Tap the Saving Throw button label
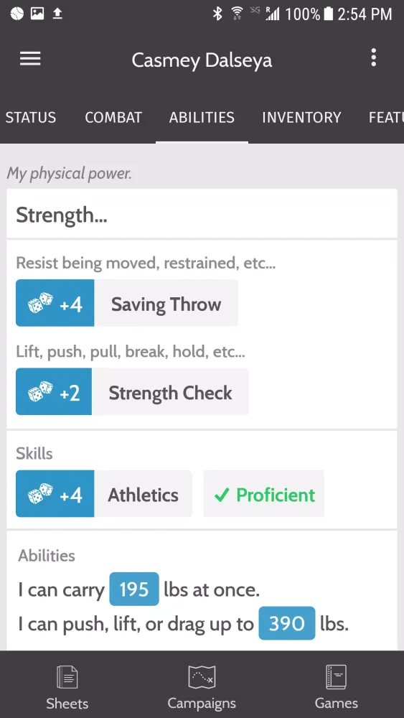 166,304
